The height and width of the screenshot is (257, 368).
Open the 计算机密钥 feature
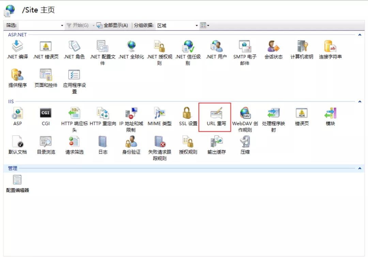tap(302, 49)
